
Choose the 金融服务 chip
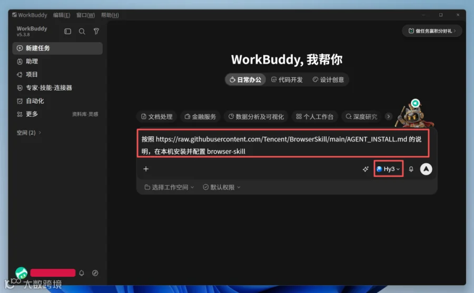[201, 117]
